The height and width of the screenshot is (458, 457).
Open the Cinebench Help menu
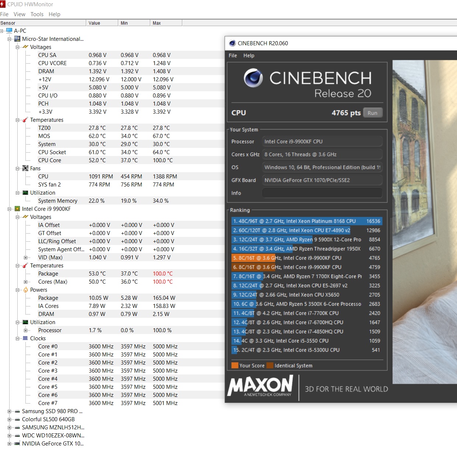(x=249, y=56)
